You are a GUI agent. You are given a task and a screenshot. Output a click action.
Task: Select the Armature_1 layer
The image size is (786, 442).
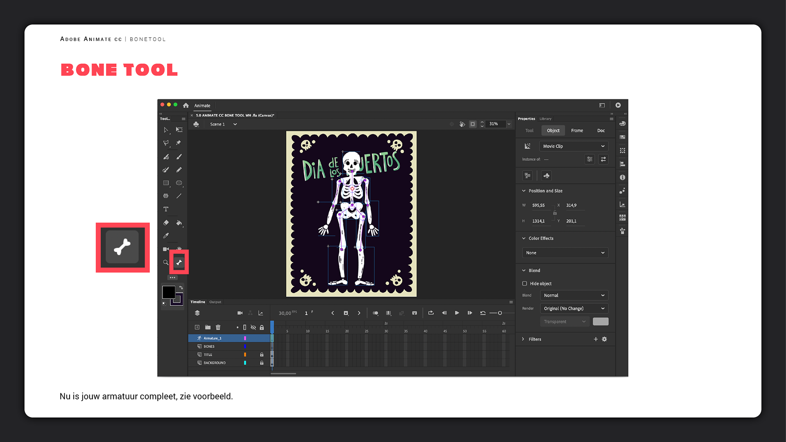(213, 338)
